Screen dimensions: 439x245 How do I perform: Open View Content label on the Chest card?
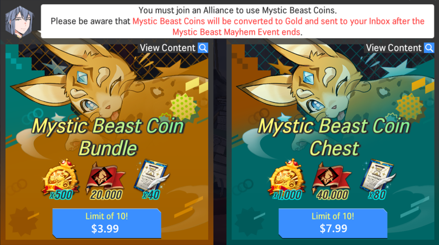pos(393,48)
